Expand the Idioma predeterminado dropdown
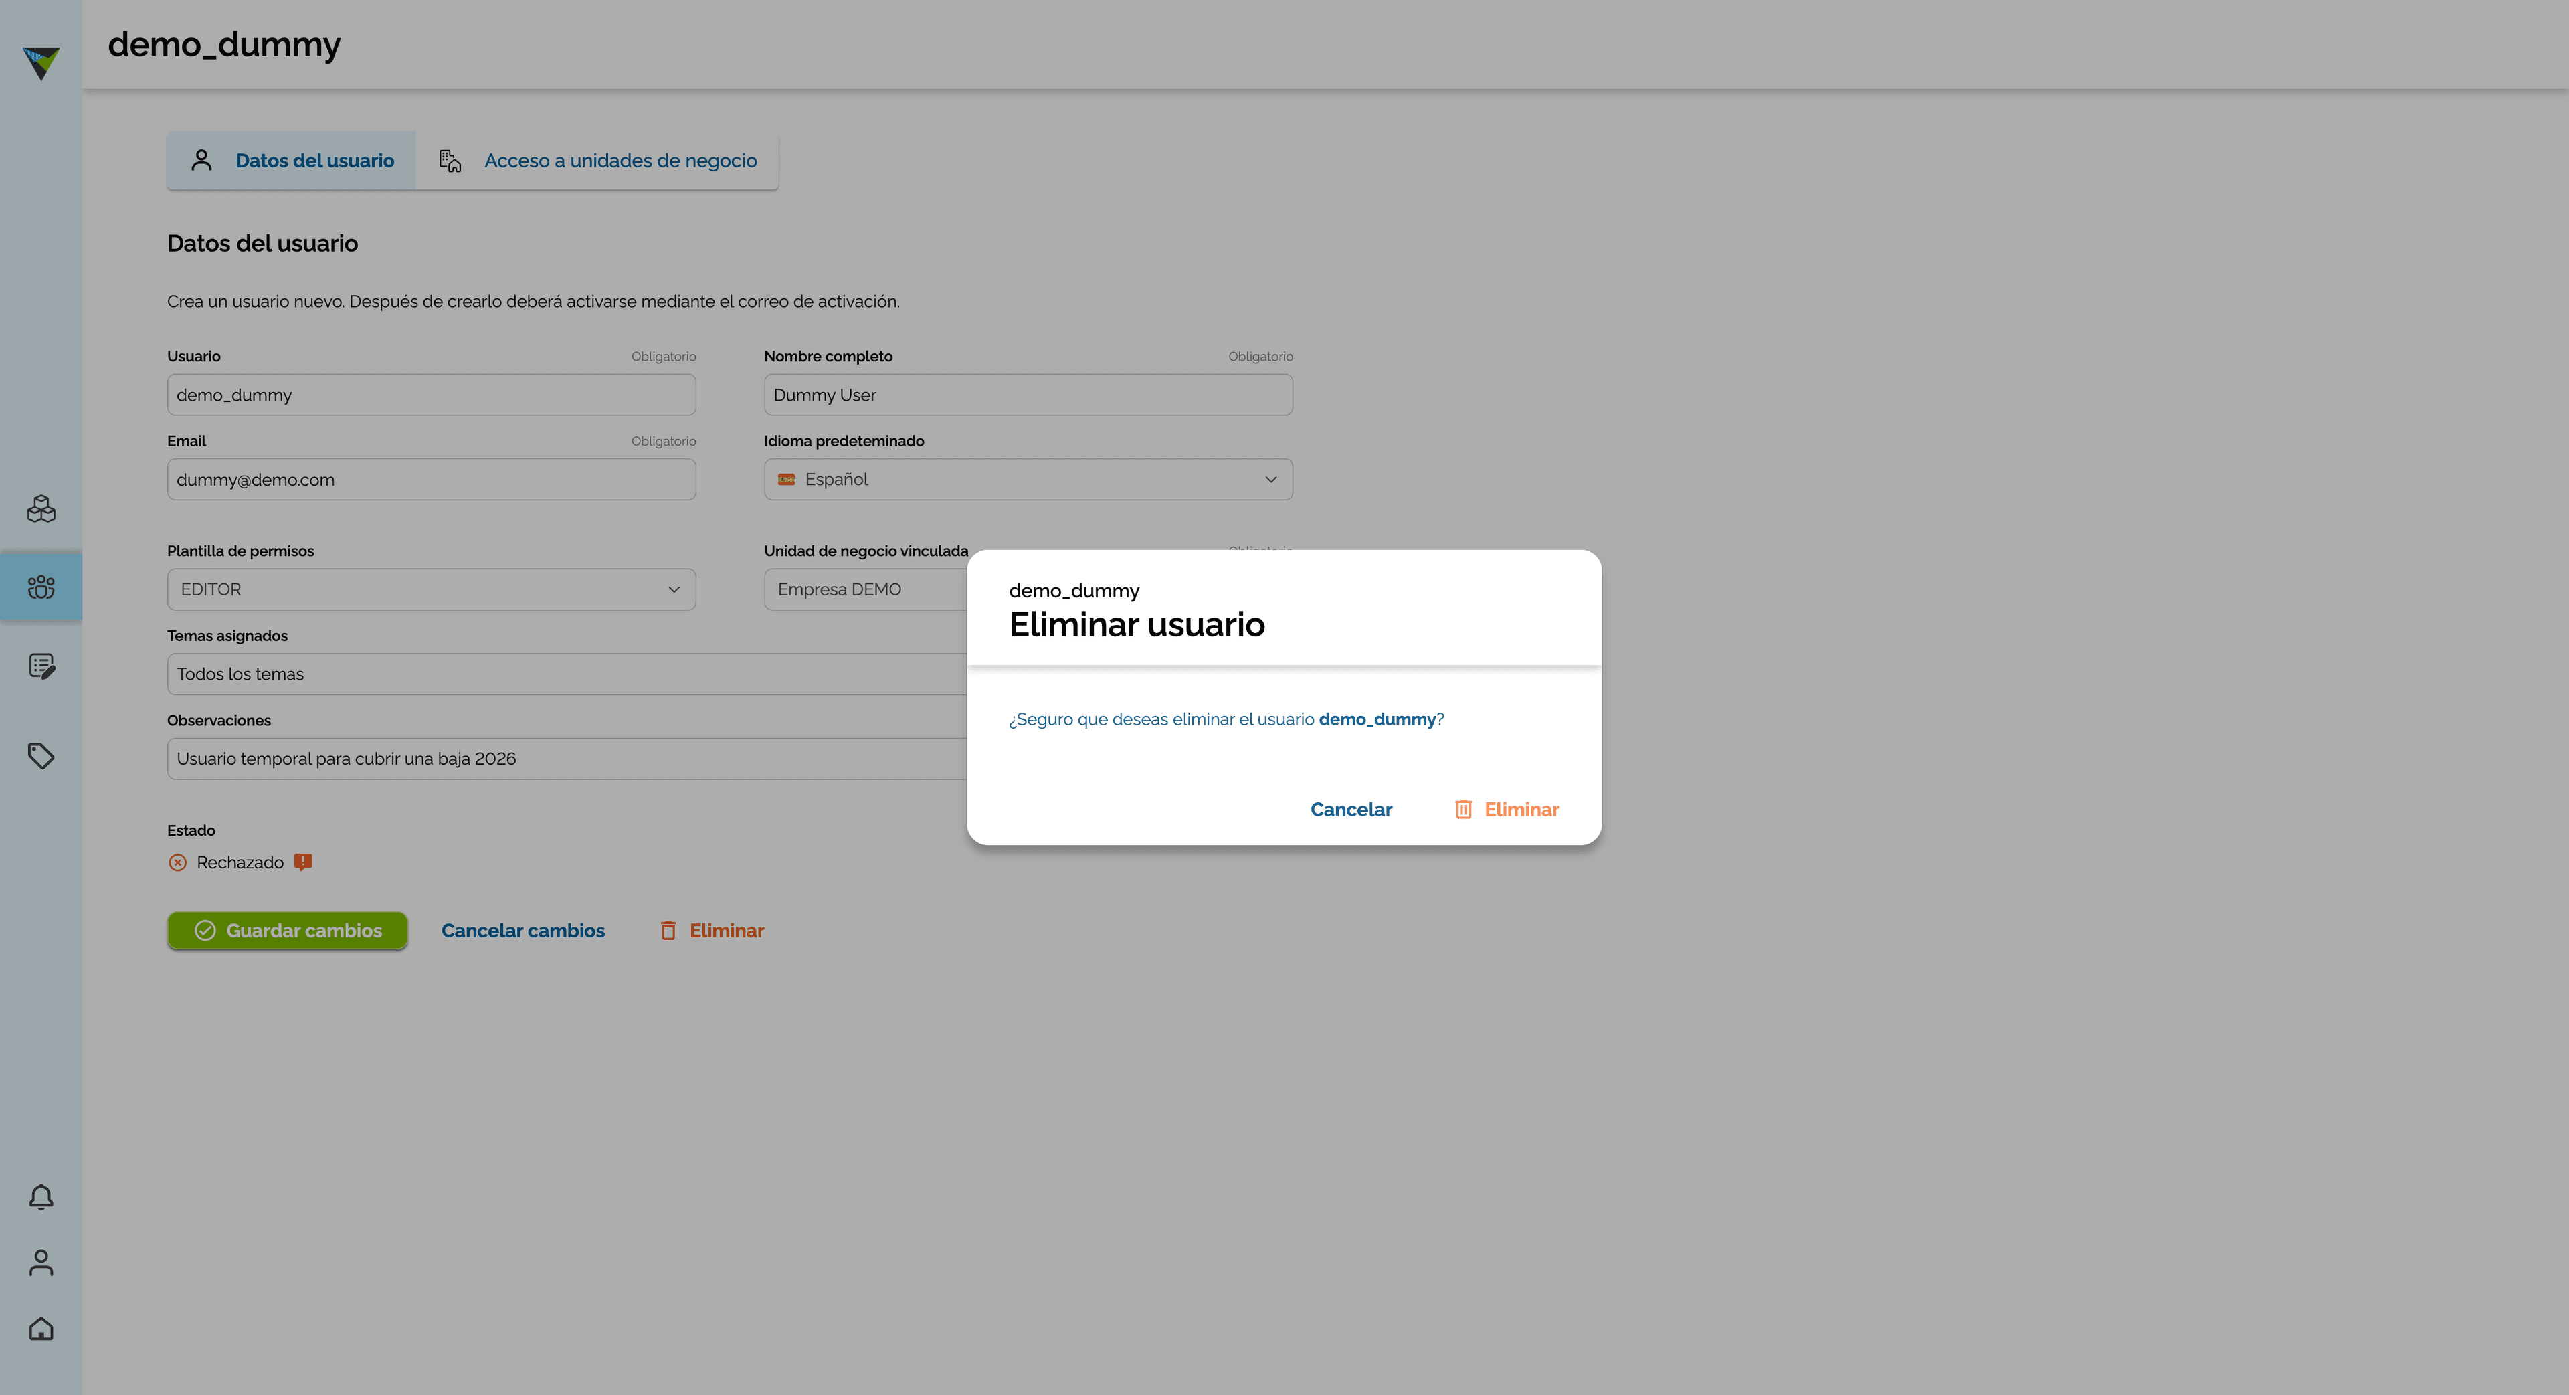 tap(1028, 480)
